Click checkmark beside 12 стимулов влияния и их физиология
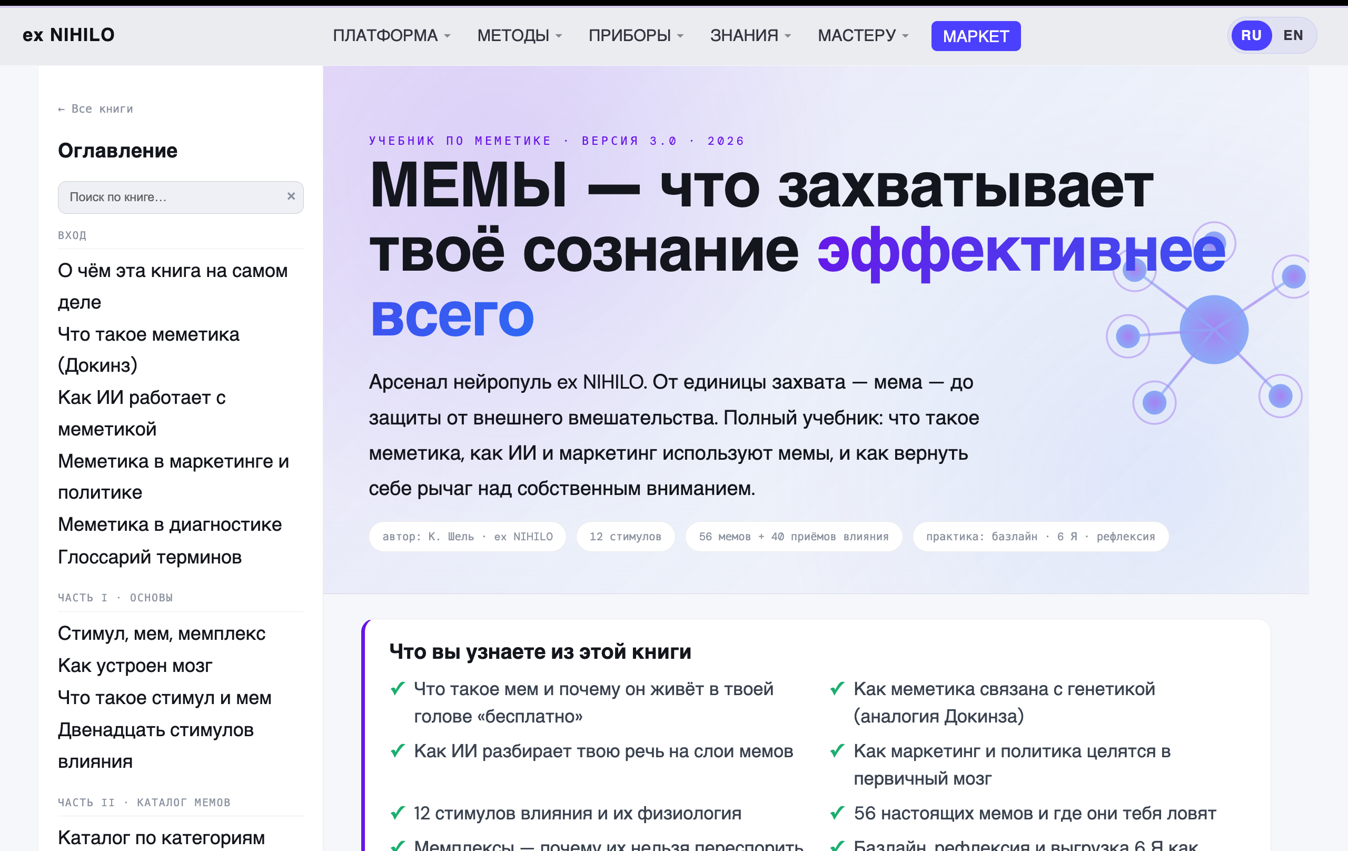 click(x=398, y=813)
